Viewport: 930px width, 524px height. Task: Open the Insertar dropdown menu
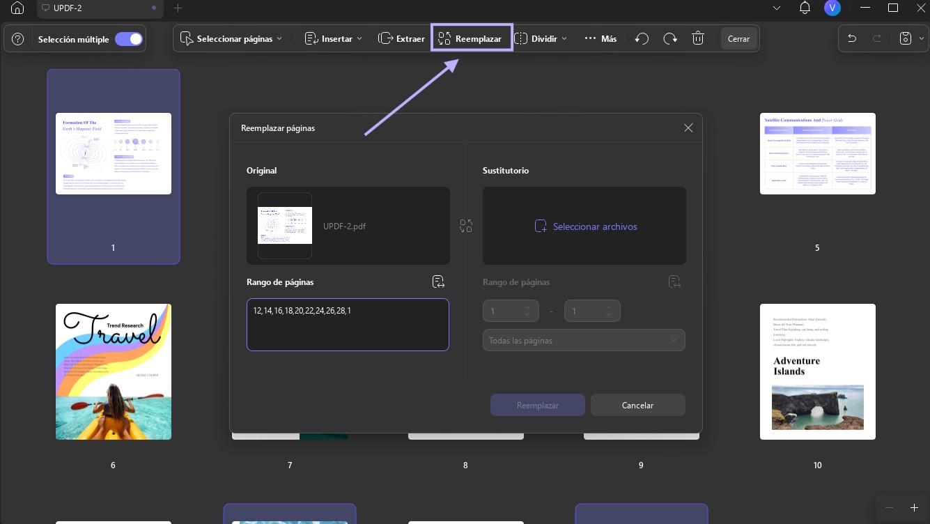click(x=334, y=39)
